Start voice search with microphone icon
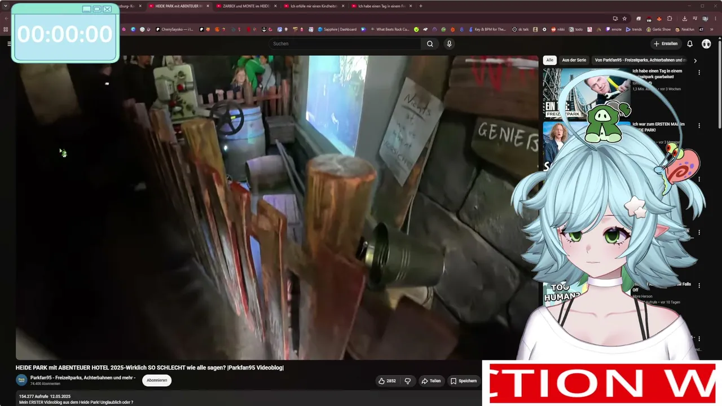The image size is (722, 406). pyautogui.click(x=449, y=44)
